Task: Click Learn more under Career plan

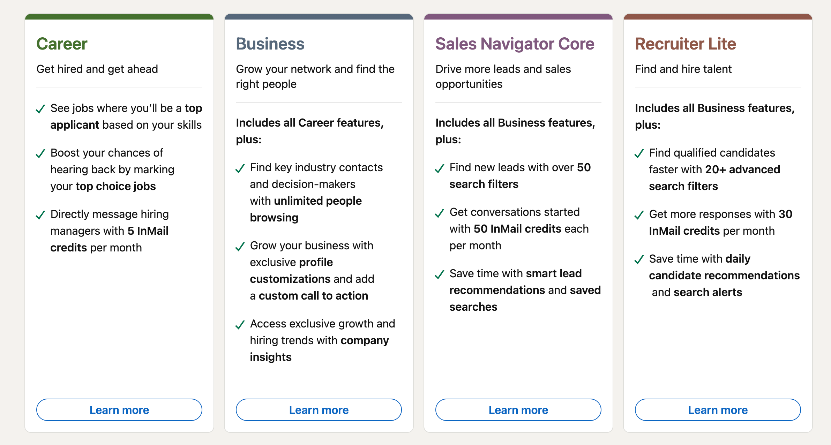Action: (119, 410)
